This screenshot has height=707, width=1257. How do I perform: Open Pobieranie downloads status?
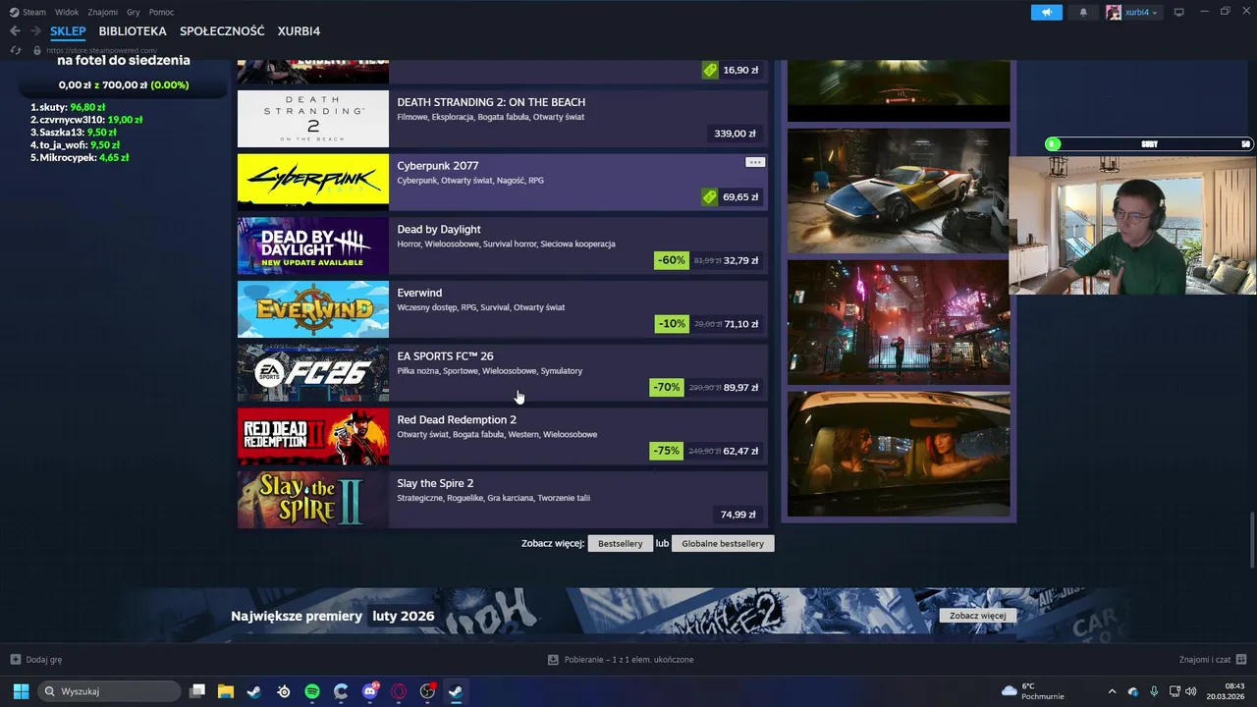point(621,660)
